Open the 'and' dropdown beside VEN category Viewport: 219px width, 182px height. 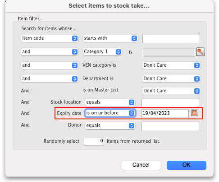point(50,65)
